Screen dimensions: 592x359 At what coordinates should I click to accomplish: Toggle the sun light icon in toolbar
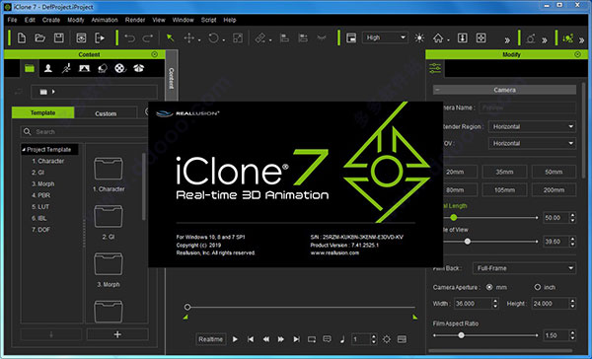click(419, 37)
